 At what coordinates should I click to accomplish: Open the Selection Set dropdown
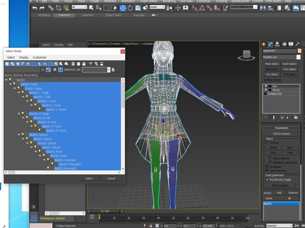[109, 70]
